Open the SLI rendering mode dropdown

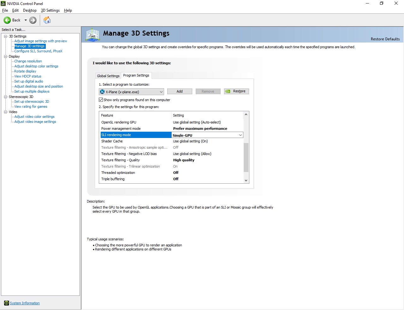[x=240, y=135]
